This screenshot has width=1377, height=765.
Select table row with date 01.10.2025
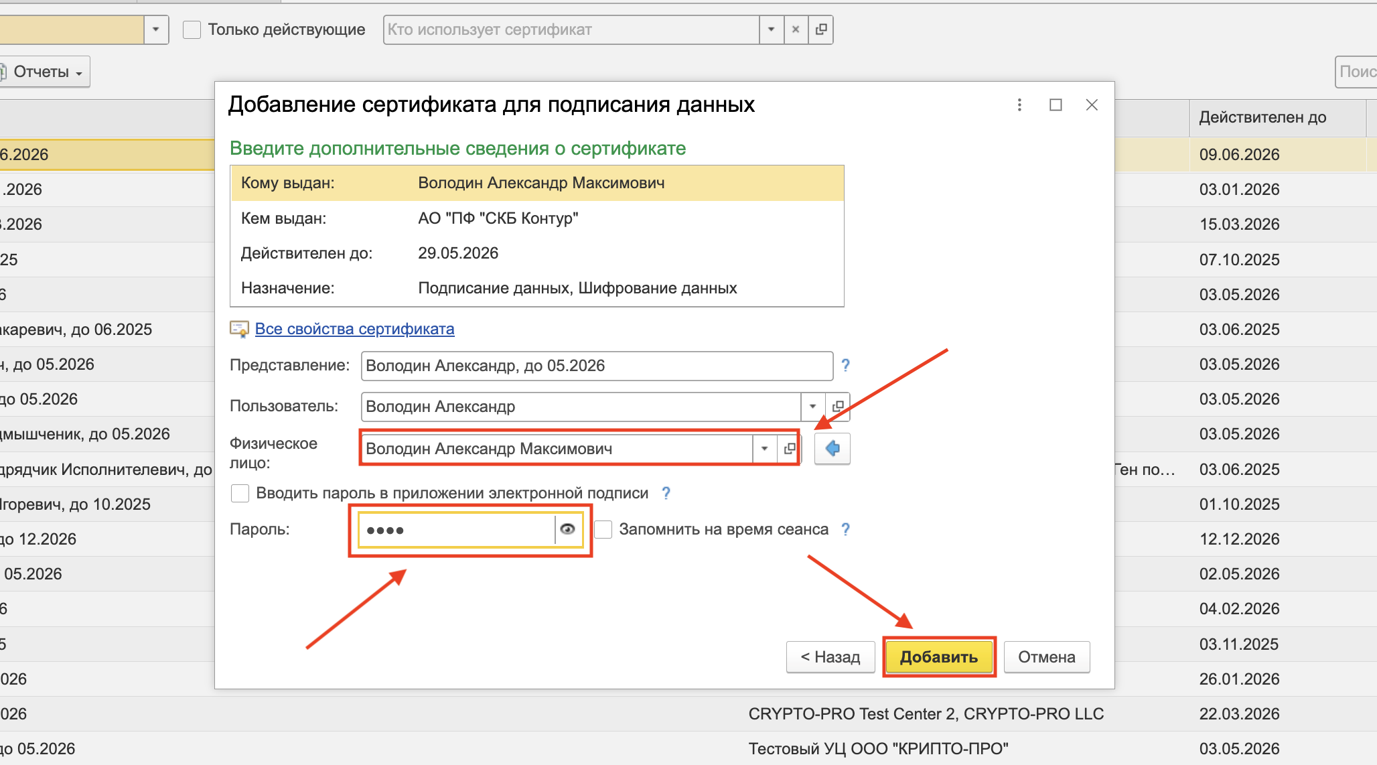click(1239, 504)
